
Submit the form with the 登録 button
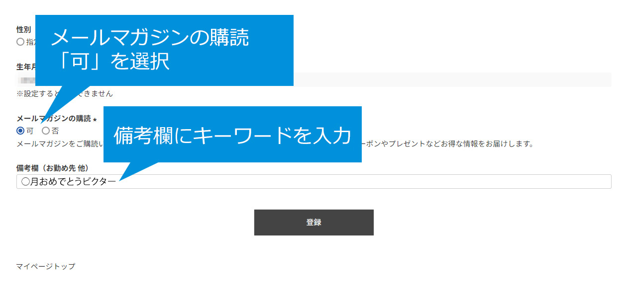coord(313,222)
